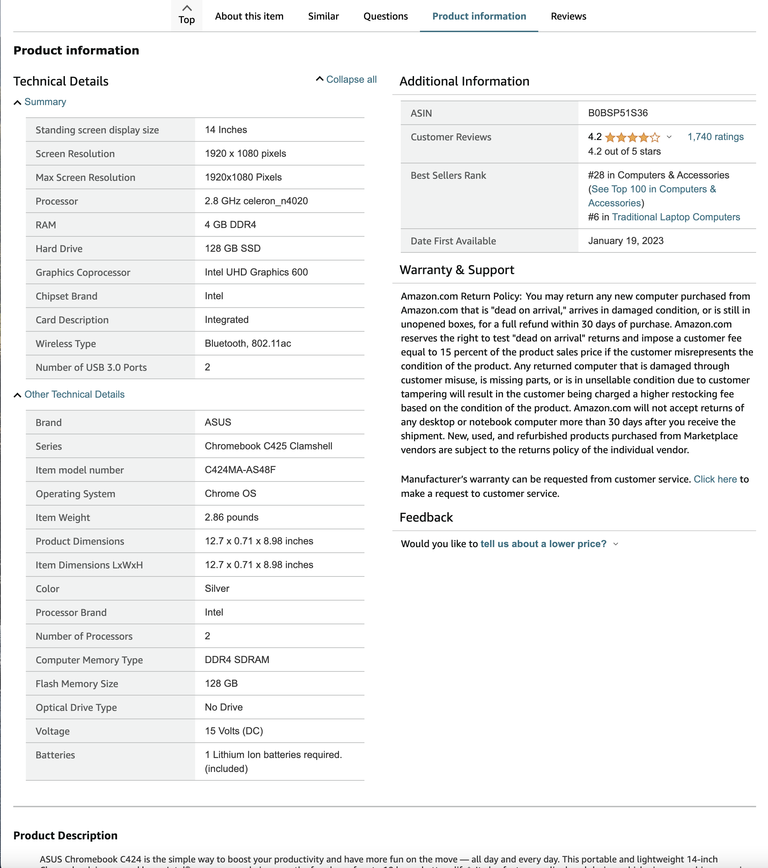Click the orange star rating icons
768x868 pixels.
pyautogui.click(x=633, y=137)
